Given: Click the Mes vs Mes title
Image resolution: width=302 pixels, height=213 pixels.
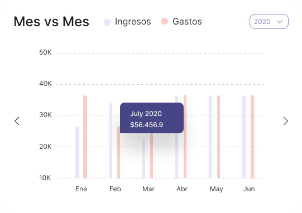Looking at the screenshot, I should (51, 21).
